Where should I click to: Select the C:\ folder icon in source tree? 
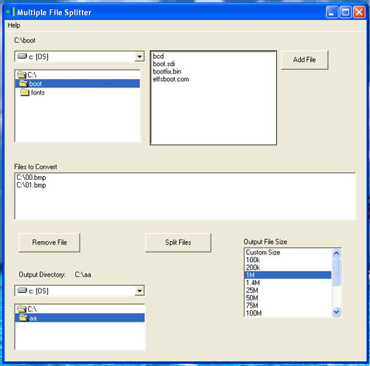(x=22, y=75)
